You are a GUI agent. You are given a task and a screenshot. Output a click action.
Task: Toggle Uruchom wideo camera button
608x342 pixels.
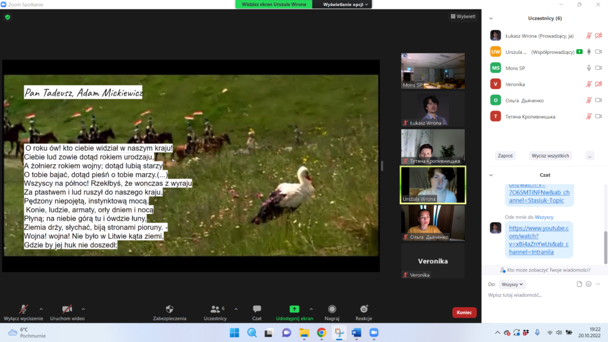click(x=67, y=309)
